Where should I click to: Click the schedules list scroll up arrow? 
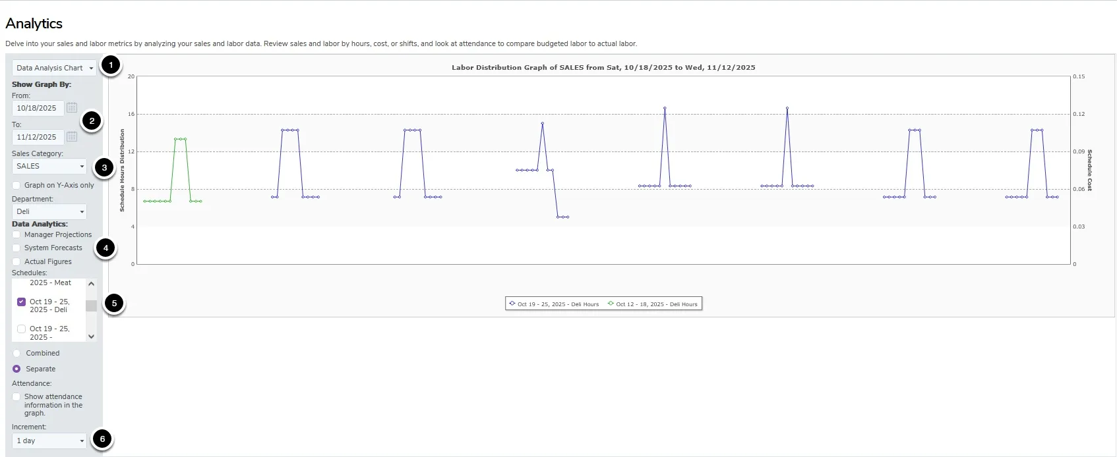[x=91, y=284]
